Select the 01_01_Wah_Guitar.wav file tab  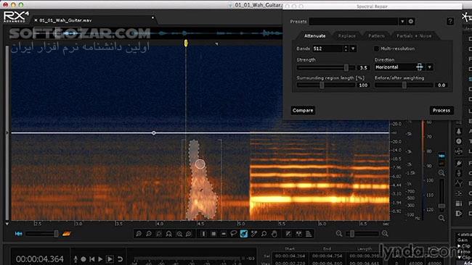pos(65,20)
